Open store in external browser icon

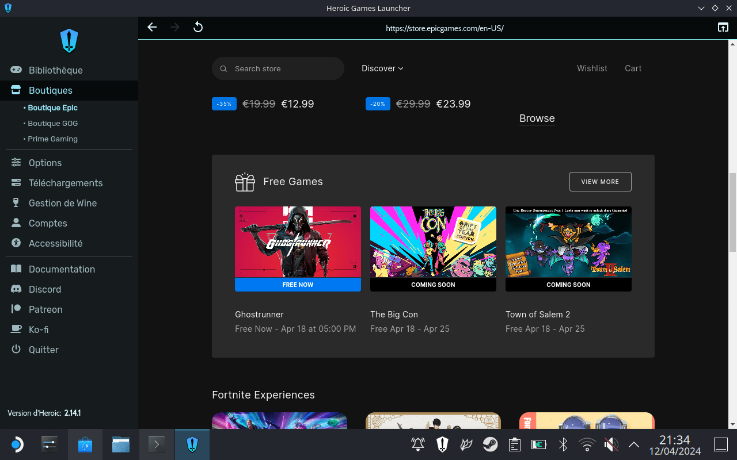(723, 27)
